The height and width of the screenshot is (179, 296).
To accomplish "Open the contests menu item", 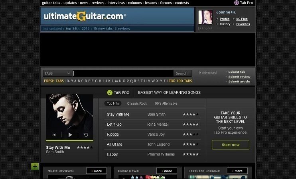I will (x=182, y=3).
